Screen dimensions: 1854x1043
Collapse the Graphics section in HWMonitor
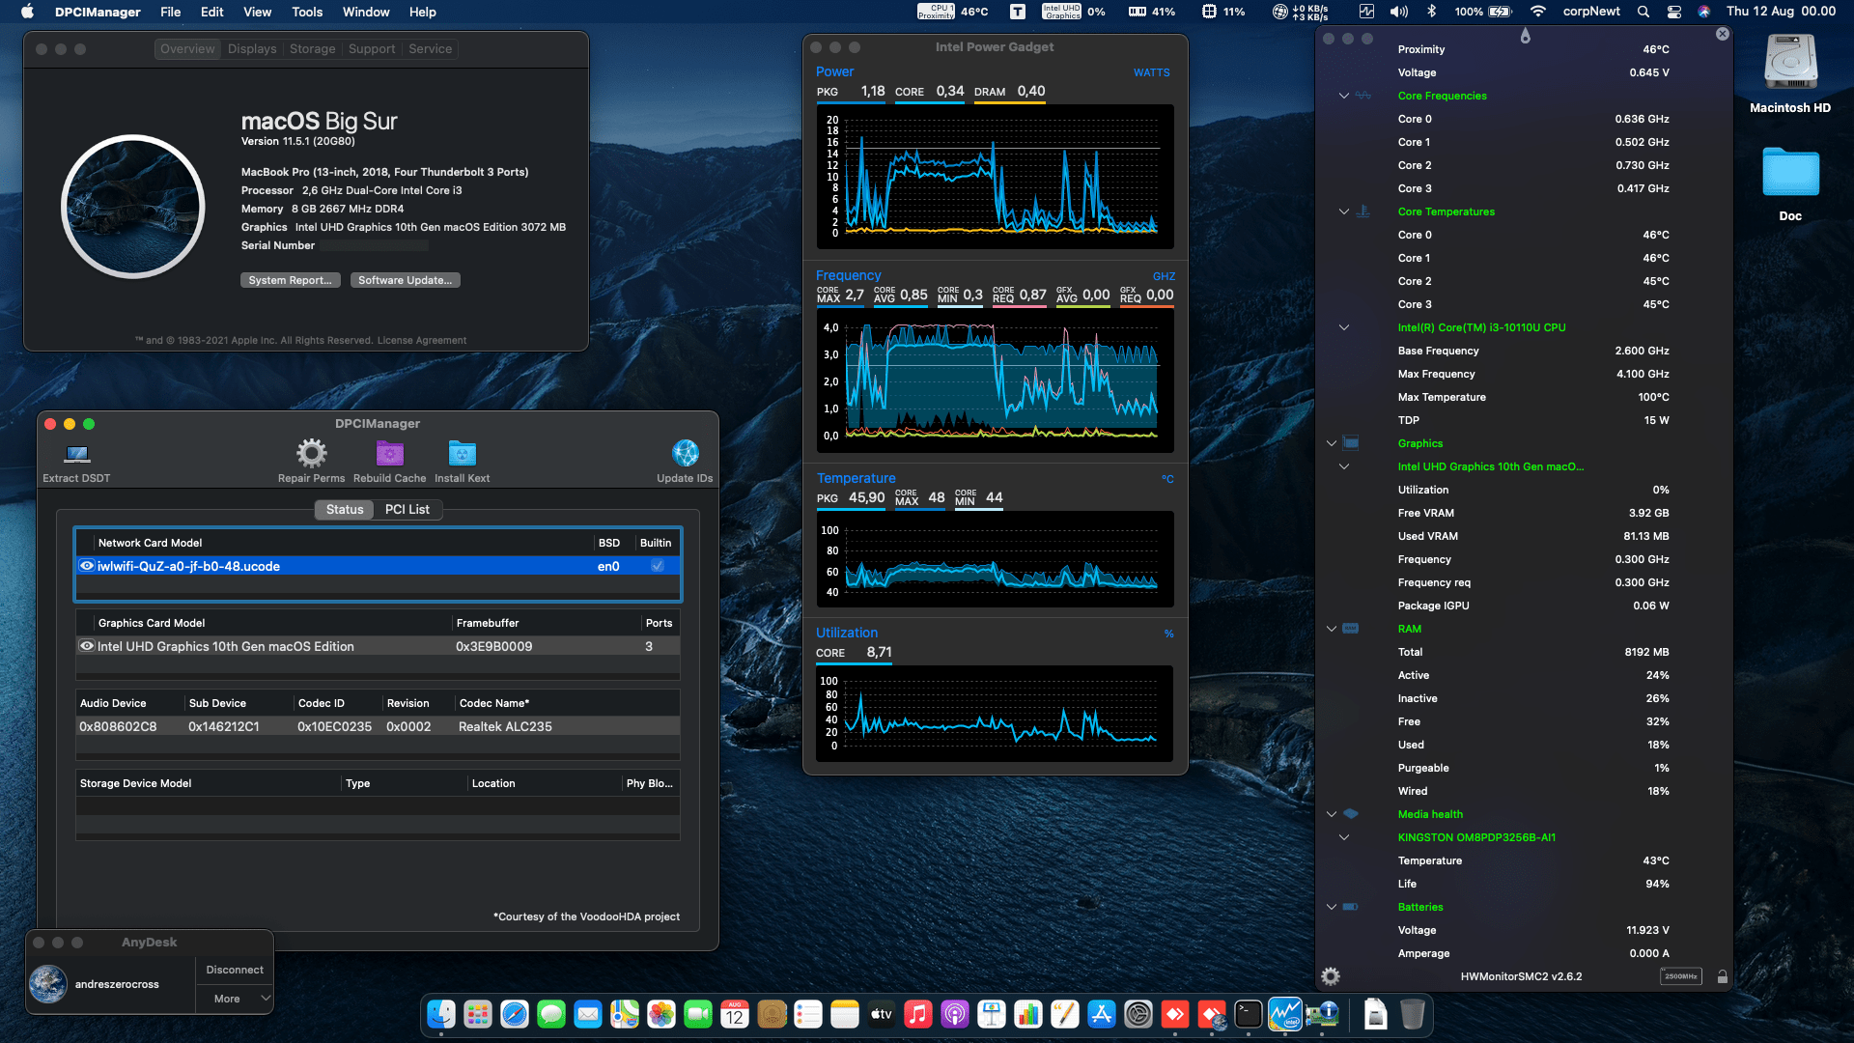click(1332, 443)
